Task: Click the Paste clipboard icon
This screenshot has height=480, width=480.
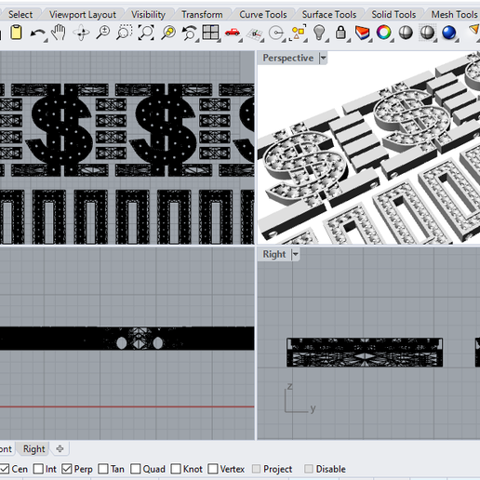Action: [16, 33]
